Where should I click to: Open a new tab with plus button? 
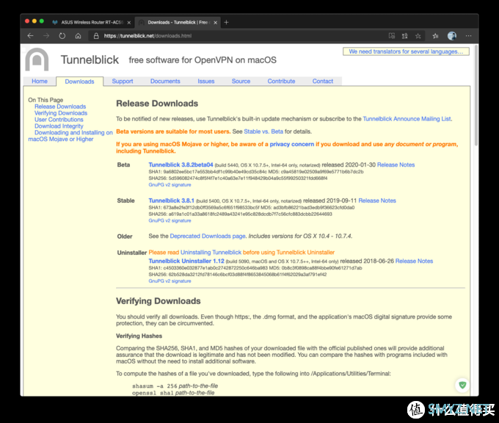pos(226,22)
